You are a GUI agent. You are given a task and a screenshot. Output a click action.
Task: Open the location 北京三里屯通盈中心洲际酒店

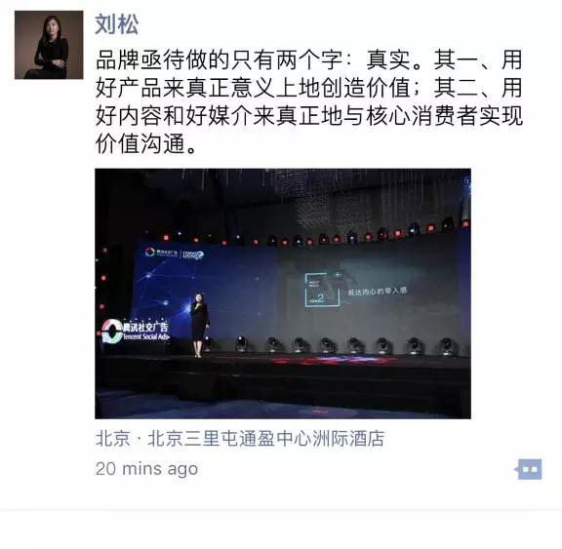(x=265, y=439)
